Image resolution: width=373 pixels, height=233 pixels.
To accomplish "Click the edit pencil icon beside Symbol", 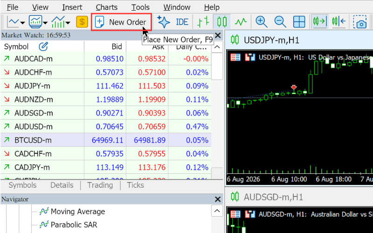I will [x=43, y=47].
